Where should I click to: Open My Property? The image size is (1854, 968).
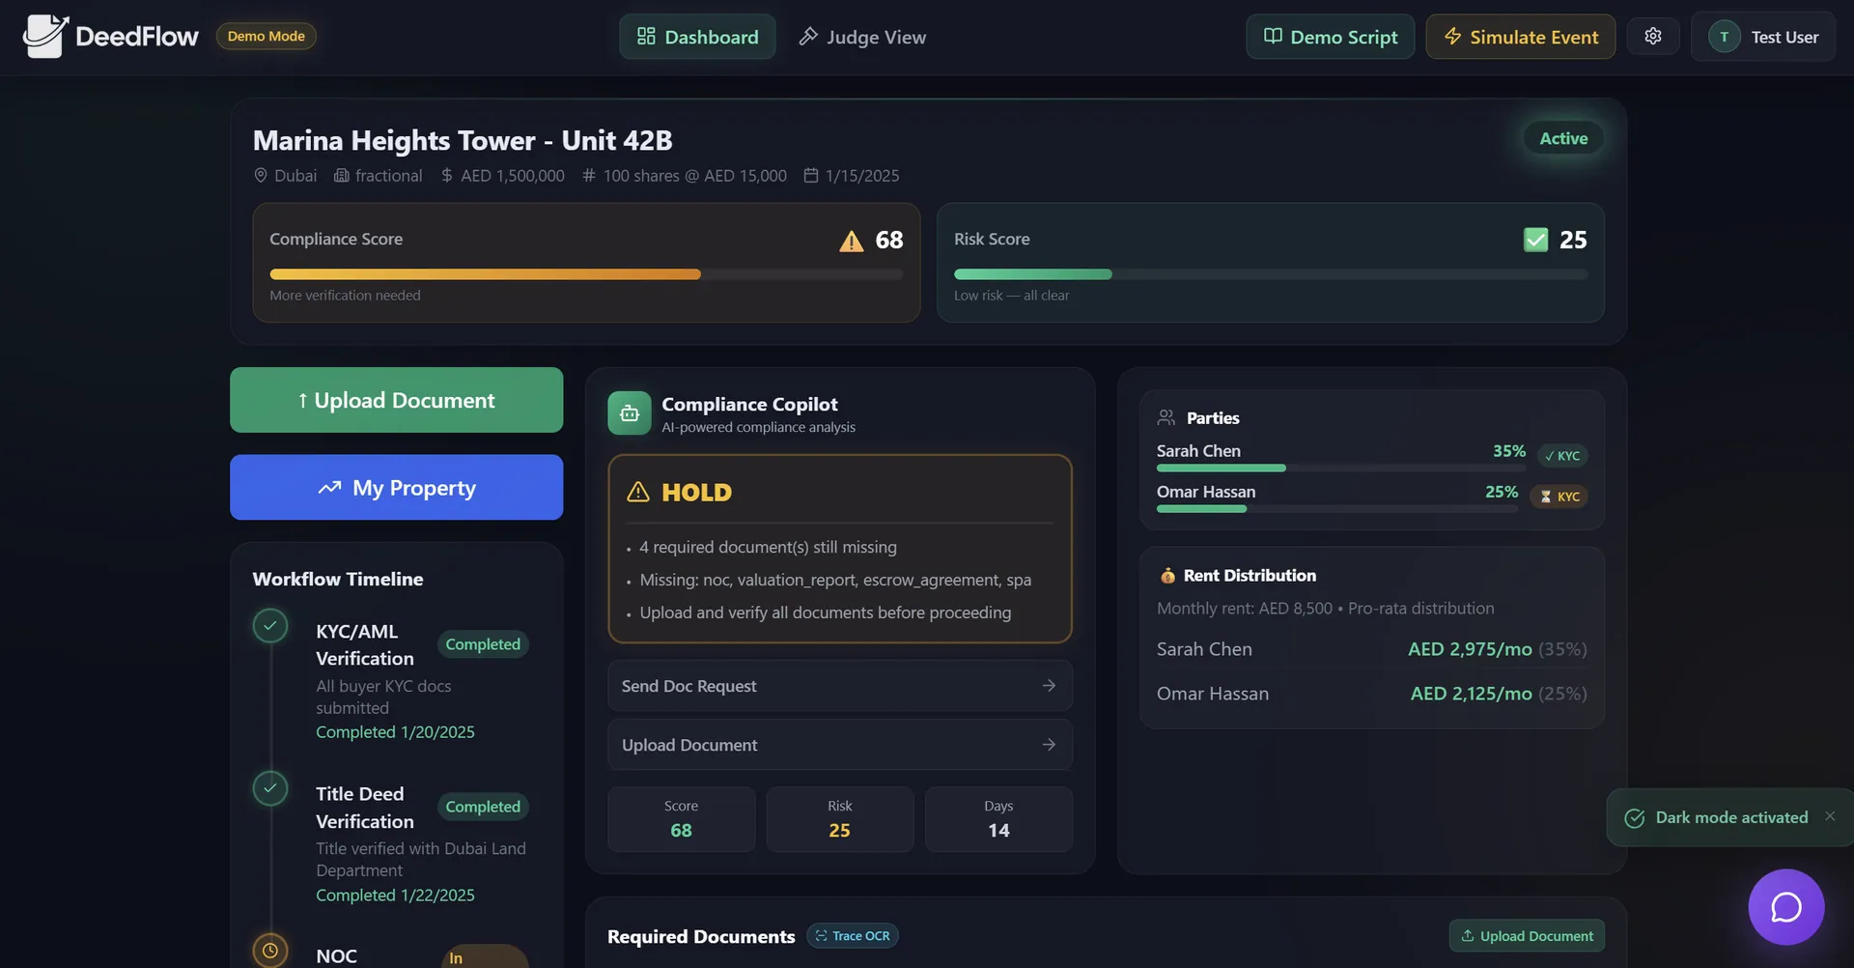coord(396,487)
